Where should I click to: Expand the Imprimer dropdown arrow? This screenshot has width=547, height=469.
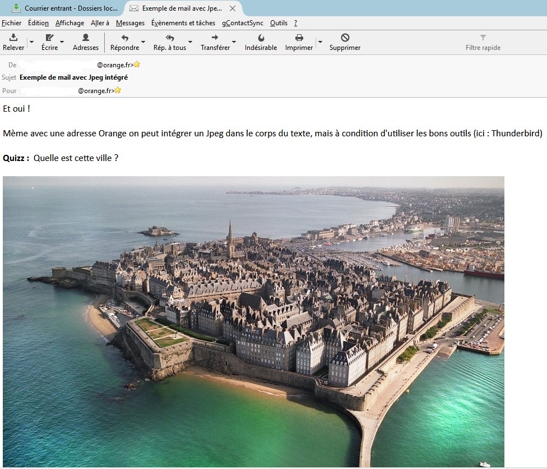click(x=320, y=42)
